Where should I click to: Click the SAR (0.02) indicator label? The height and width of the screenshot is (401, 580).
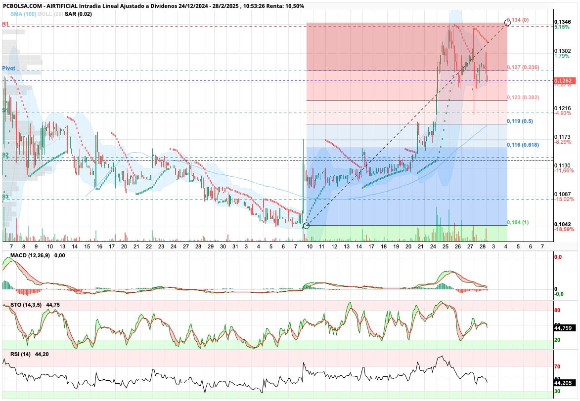[78, 14]
